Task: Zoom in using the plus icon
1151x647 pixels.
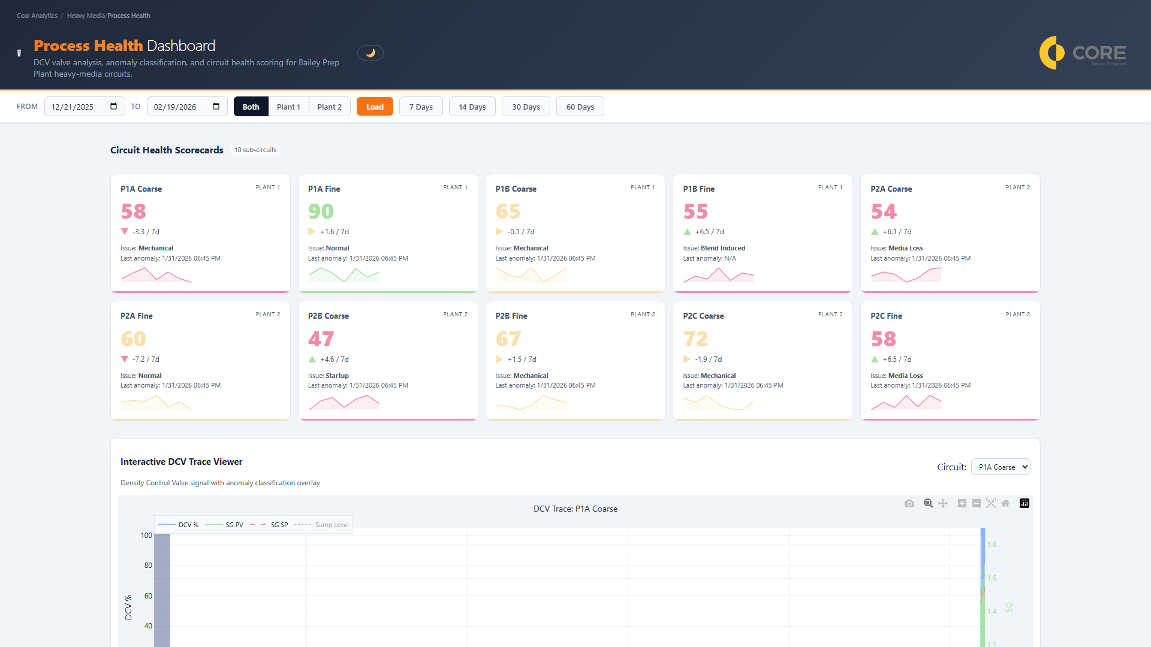Action: point(962,503)
